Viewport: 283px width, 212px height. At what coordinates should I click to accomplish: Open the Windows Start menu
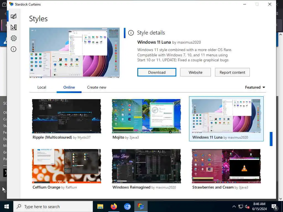(7, 206)
